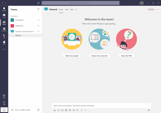Click the add people illustration

point(72,39)
